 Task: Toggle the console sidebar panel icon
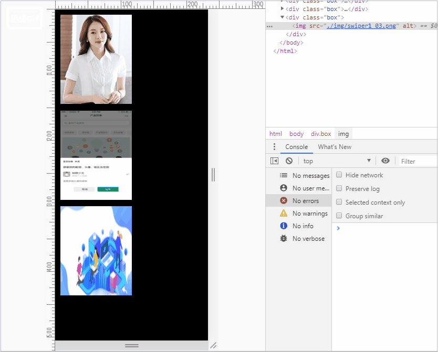click(x=274, y=161)
